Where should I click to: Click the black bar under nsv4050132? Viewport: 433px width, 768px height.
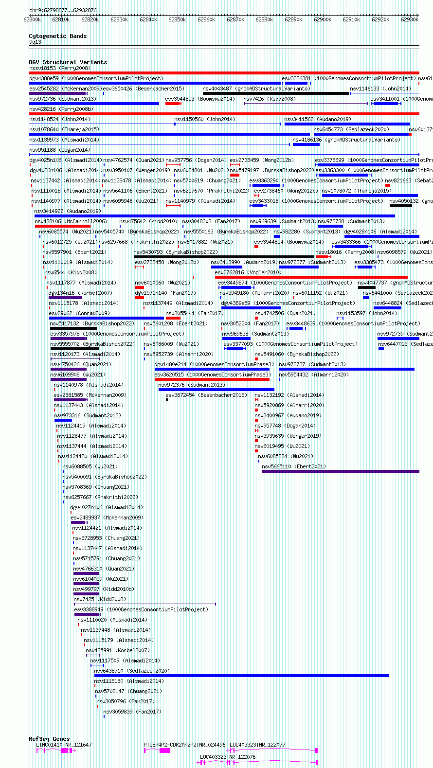401,206
